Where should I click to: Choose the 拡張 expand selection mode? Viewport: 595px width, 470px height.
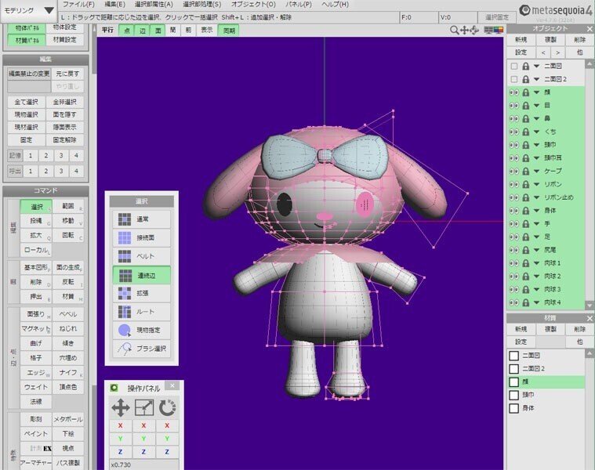pyautogui.click(x=142, y=293)
